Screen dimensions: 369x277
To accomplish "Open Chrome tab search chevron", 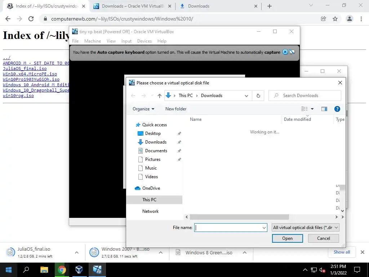I will (311, 5).
